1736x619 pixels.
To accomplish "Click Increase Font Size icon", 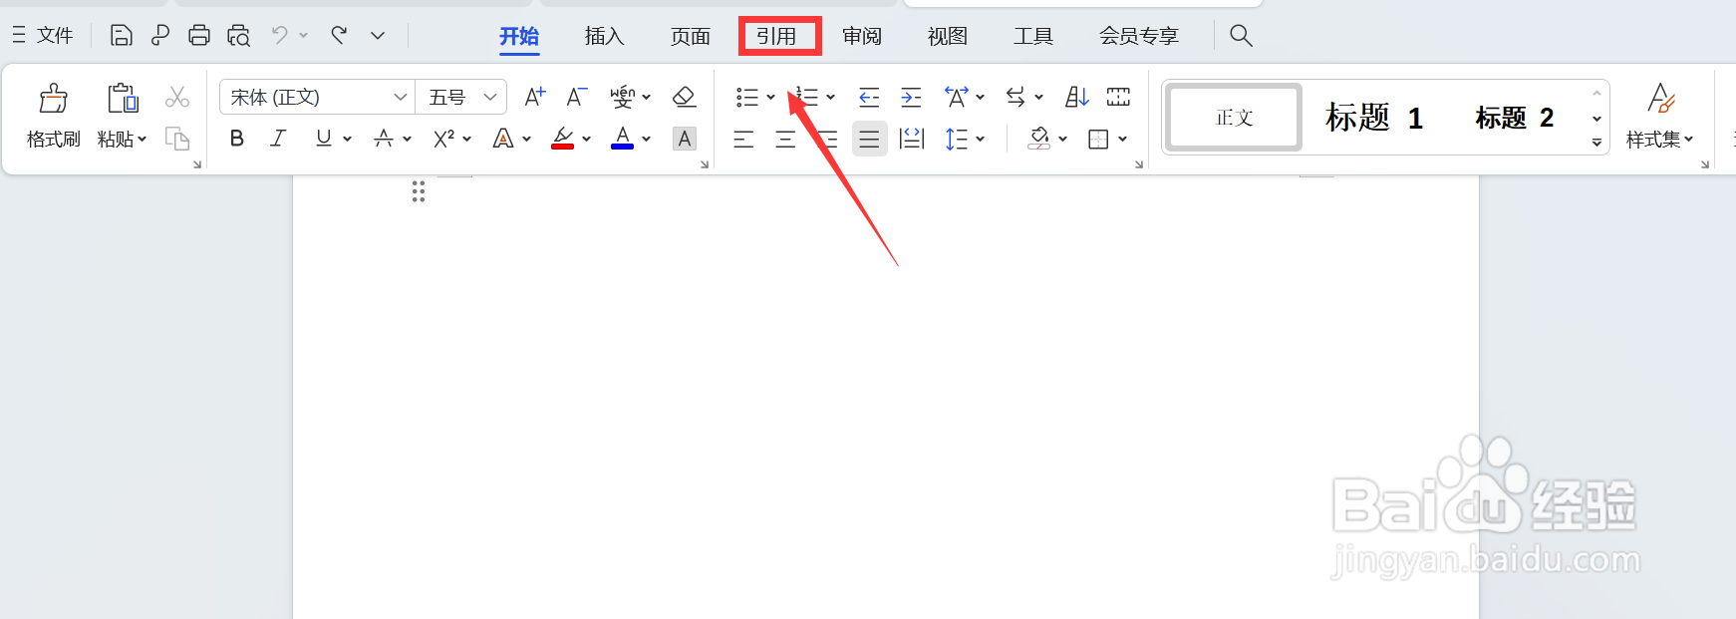I will tap(535, 97).
